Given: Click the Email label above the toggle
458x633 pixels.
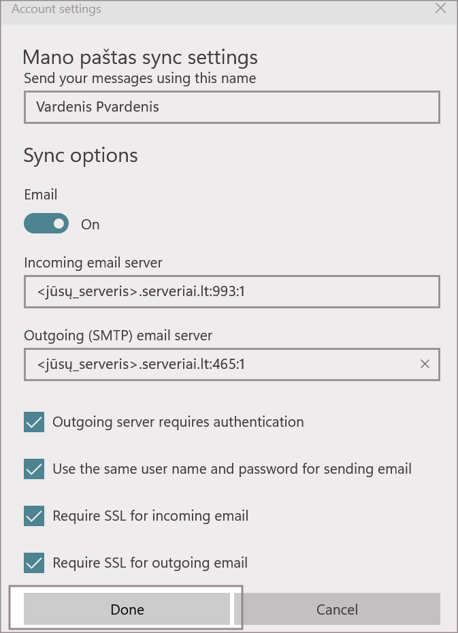Looking at the screenshot, I should (40, 195).
